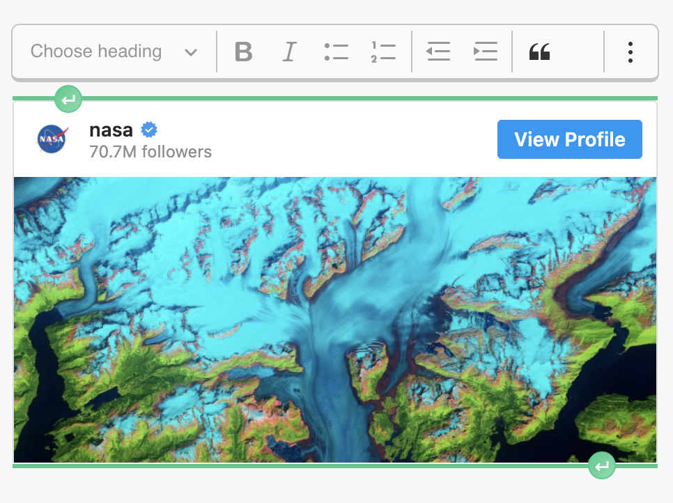
Task: Toggle bold off in the formatting bar
Action: 242,52
